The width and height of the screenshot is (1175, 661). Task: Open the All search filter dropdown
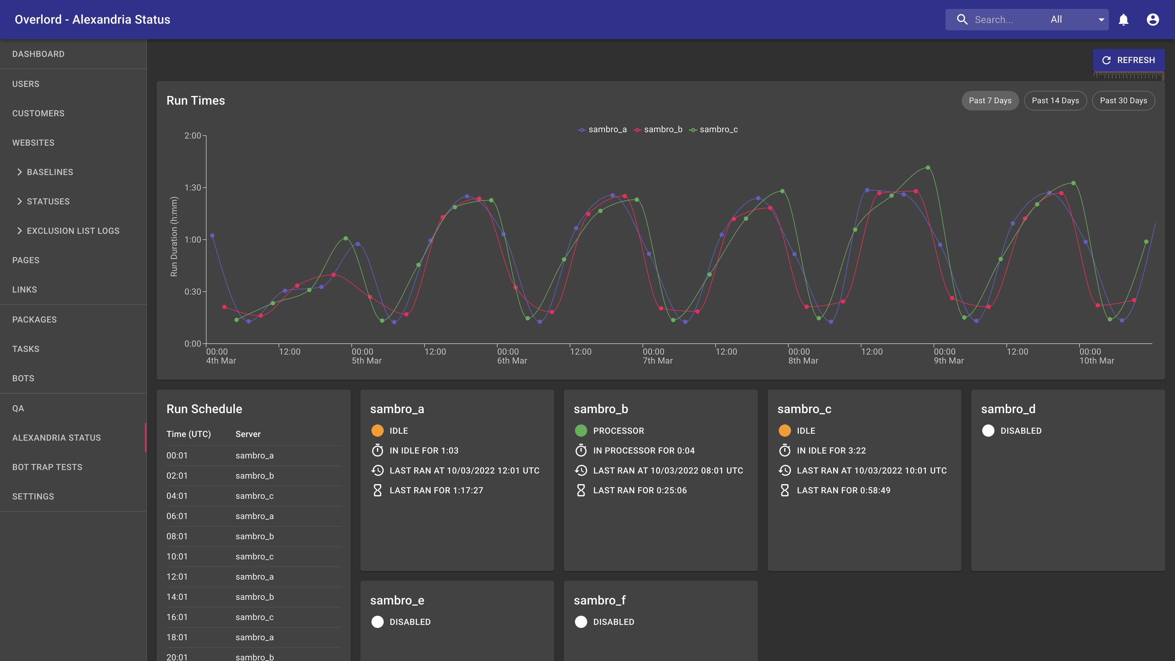point(1077,20)
